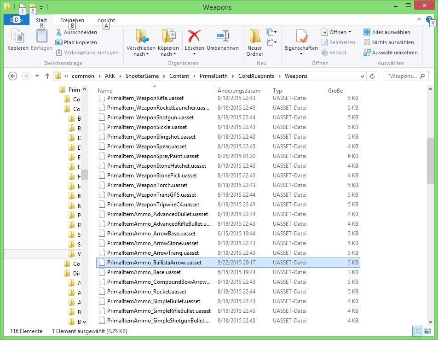The height and width of the screenshot is (340, 438).
Task: Click the properties icon in quick access toolbar
Action: pos(23,7)
